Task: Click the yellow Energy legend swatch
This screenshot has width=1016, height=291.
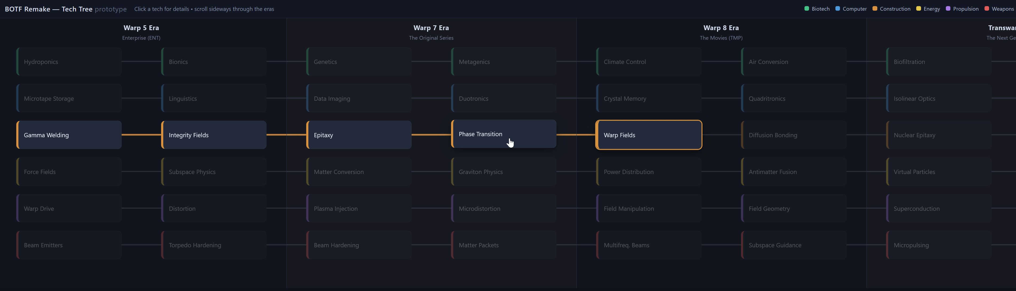Action: click(x=918, y=9)
